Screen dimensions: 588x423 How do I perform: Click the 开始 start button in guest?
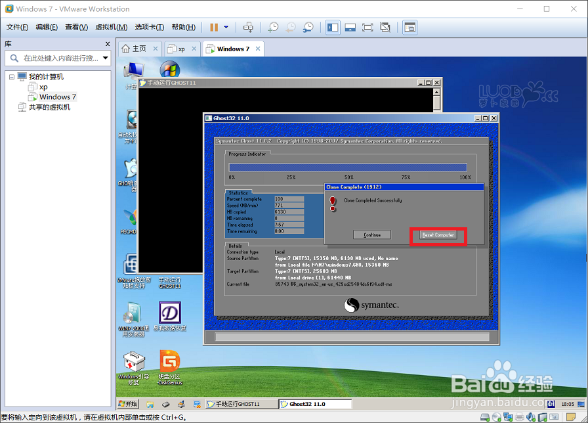pyautogui.click(x=128, y=404)
